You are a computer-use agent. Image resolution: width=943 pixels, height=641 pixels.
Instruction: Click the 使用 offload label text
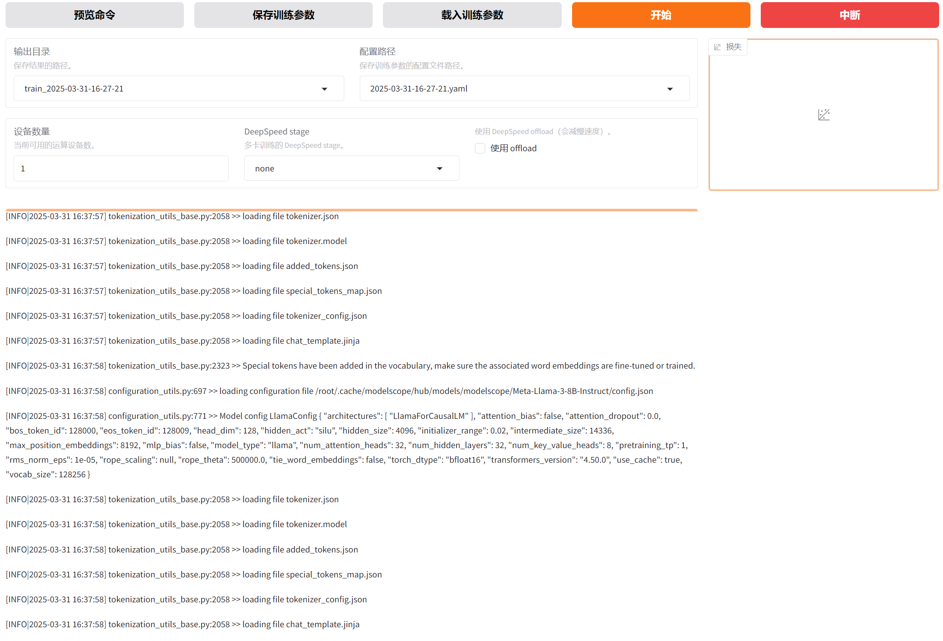pos(513,148)
